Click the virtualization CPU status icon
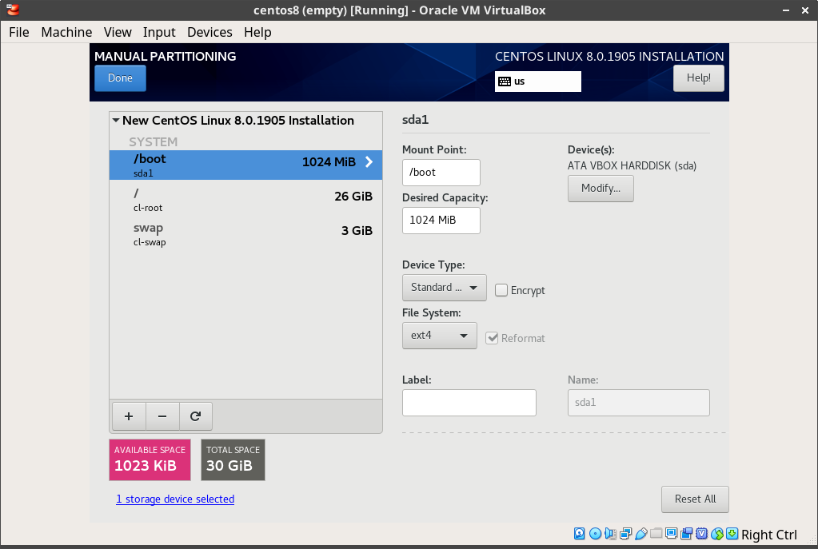818x549 pixels. [x=702, y=534]
